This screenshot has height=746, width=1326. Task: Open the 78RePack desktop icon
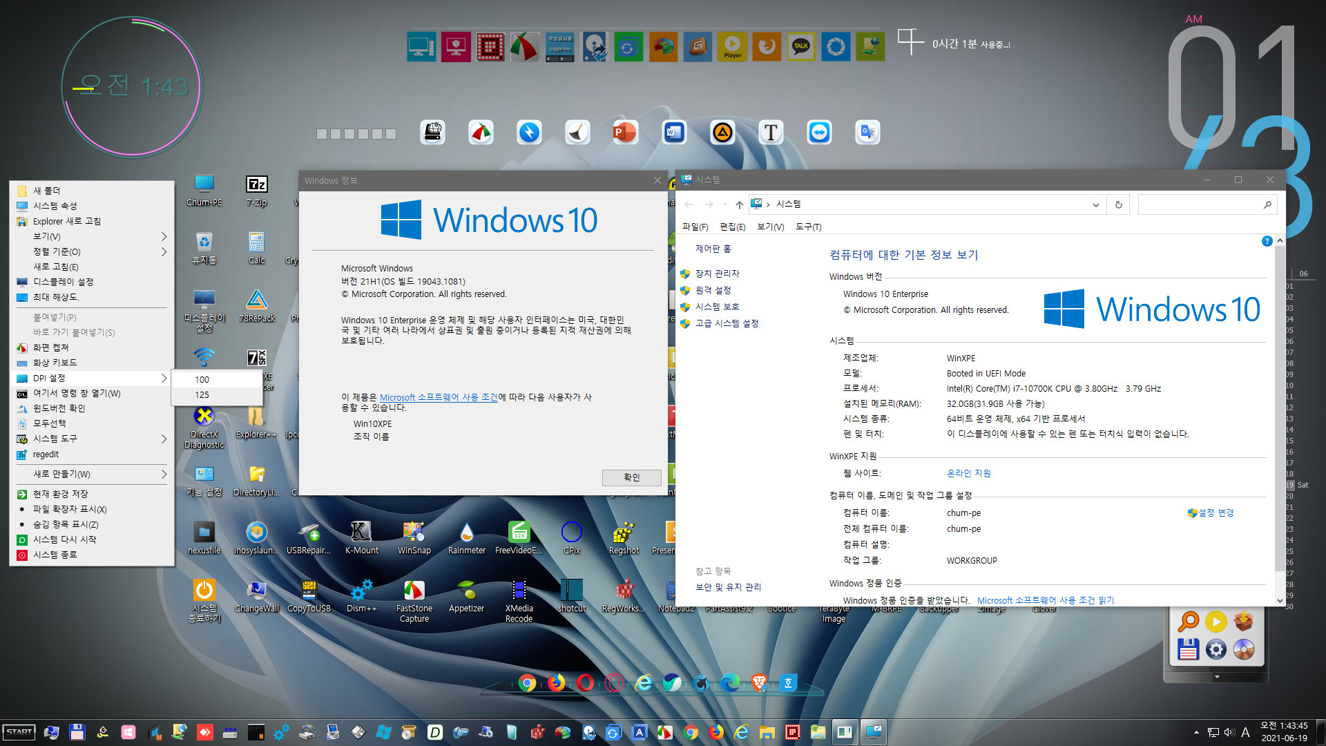[x=256, y=306]
